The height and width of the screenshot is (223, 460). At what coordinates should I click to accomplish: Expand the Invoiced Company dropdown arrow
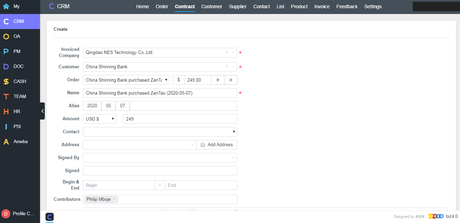[x=233, y=53]
